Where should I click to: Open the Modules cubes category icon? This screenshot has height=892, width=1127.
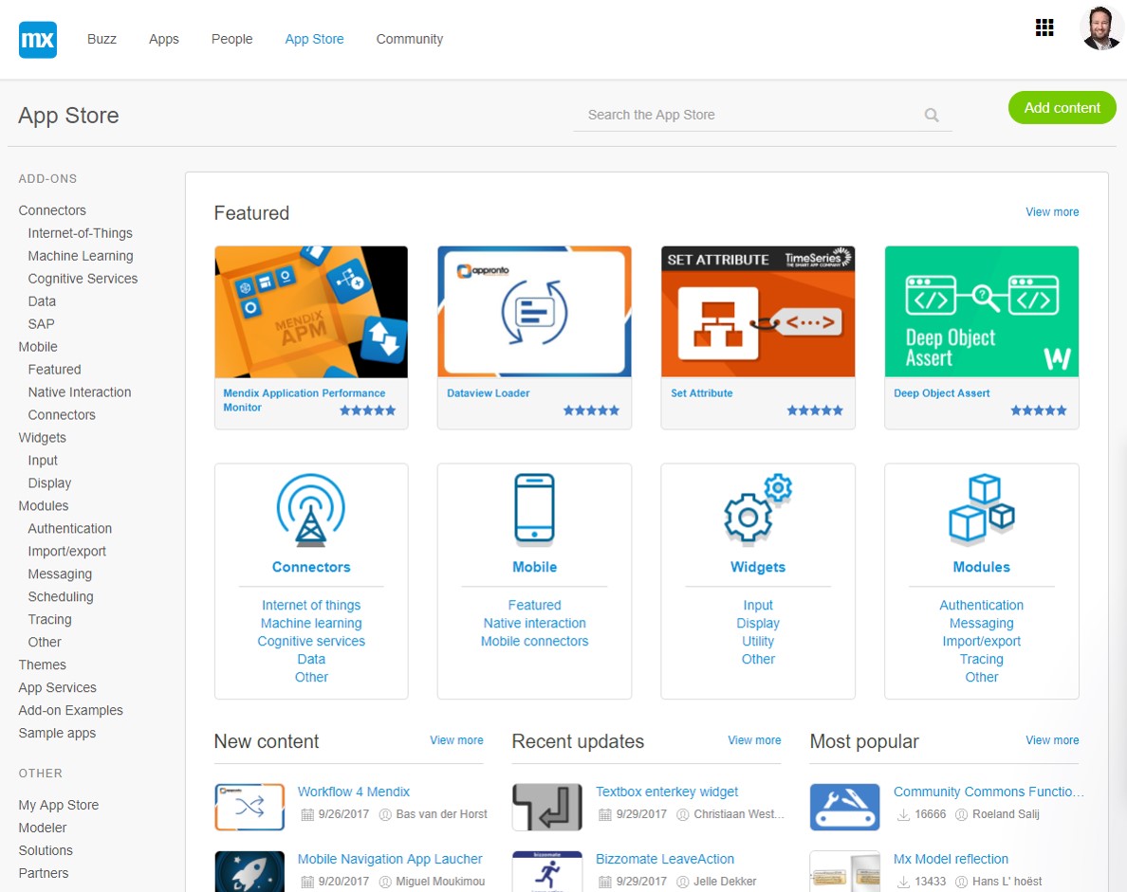[x=982, y=508]
